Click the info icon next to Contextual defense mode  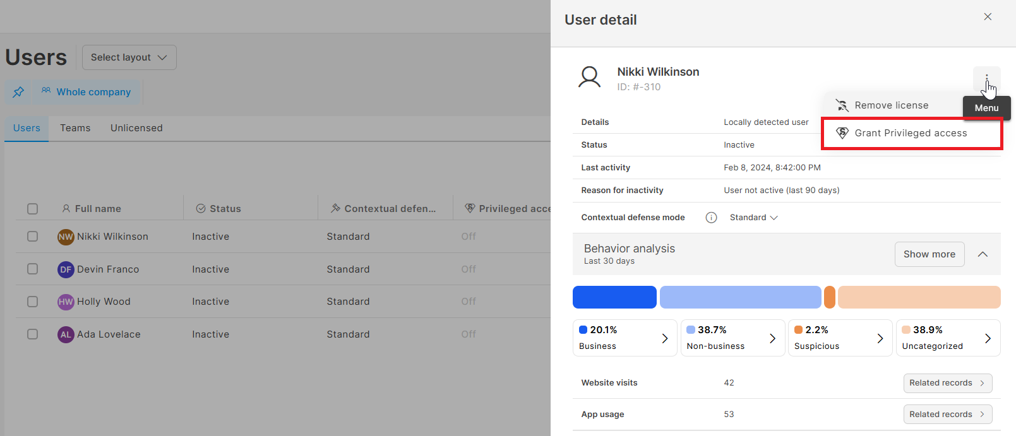(x=711, y=218)
